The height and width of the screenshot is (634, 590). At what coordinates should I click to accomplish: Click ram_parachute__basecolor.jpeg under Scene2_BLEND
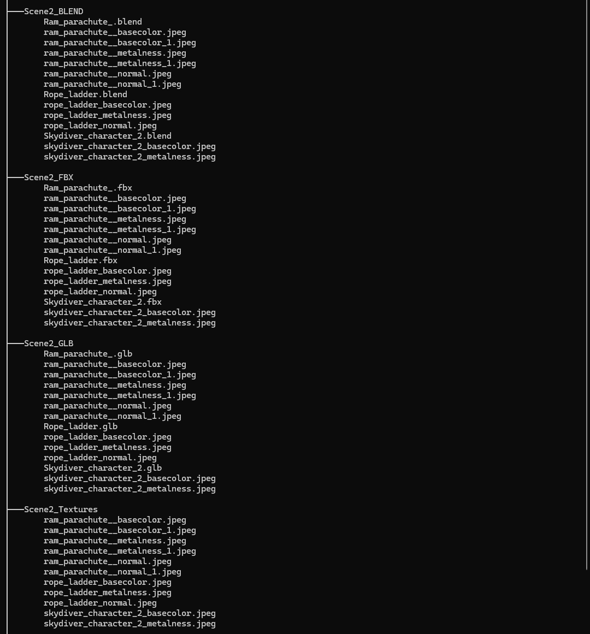coord(115,32)
